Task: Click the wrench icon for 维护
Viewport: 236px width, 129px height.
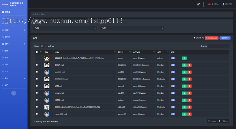Action: [x=3, y=85]
